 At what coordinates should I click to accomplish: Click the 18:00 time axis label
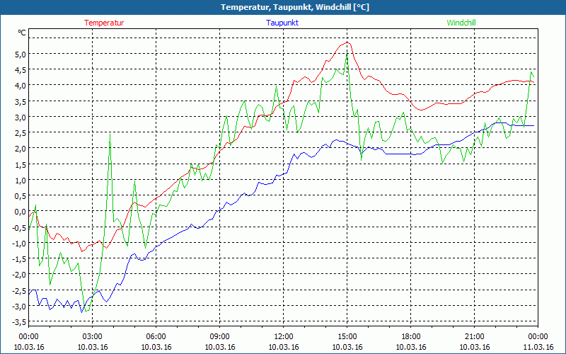[x=411, y=337]
